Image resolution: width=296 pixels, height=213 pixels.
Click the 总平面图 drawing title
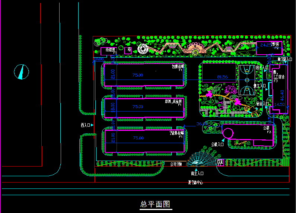(x=155, y=204)
